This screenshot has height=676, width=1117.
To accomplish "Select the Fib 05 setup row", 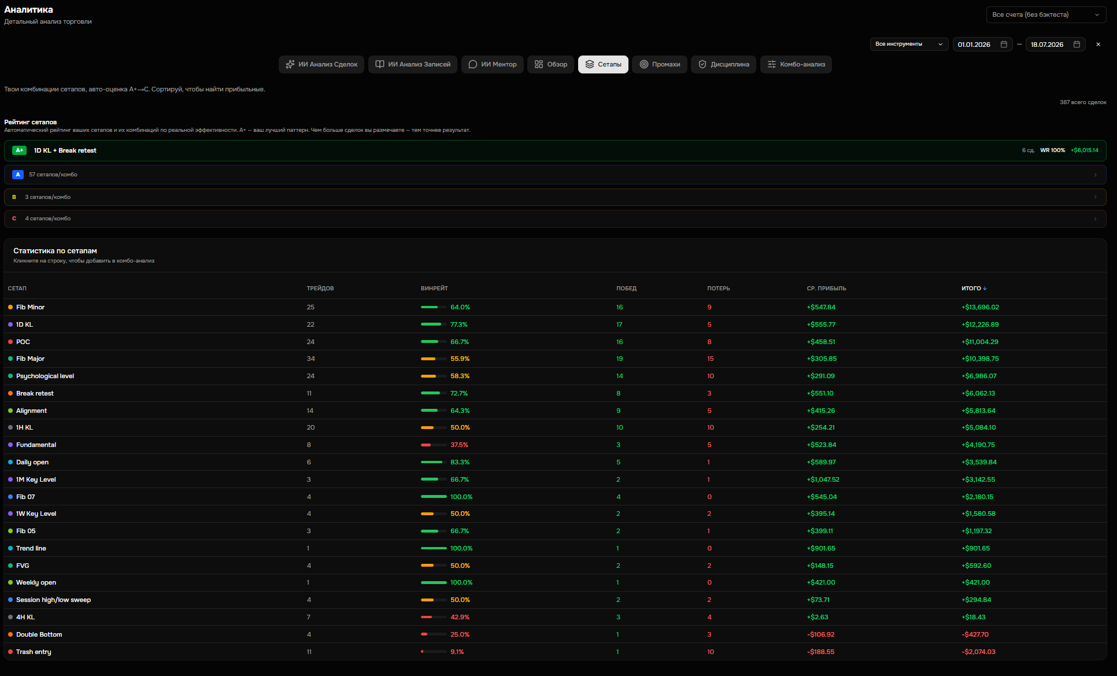I will point(555,531).
